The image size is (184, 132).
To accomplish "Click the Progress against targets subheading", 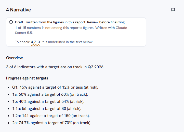I will [x=27, y=78].
